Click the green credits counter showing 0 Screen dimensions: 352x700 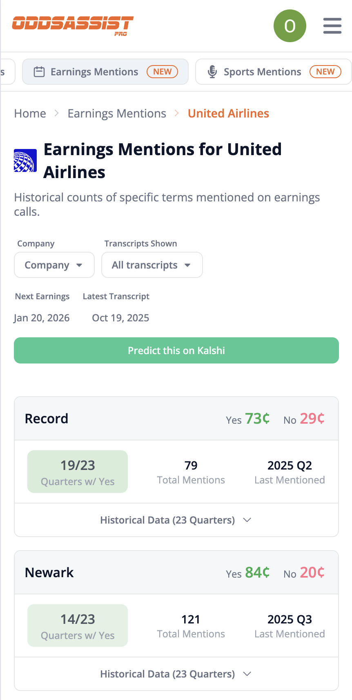tap(290, 25)
